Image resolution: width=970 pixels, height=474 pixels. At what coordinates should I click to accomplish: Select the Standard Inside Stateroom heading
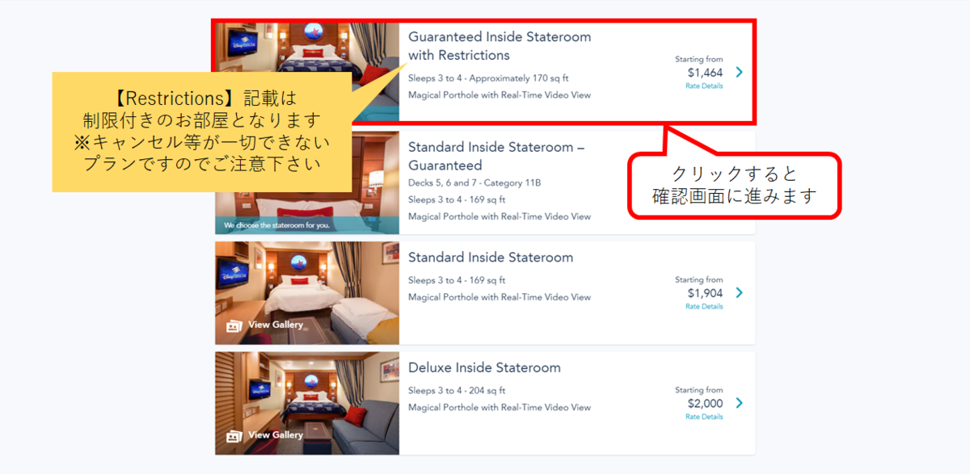click(x=491, y=258)
